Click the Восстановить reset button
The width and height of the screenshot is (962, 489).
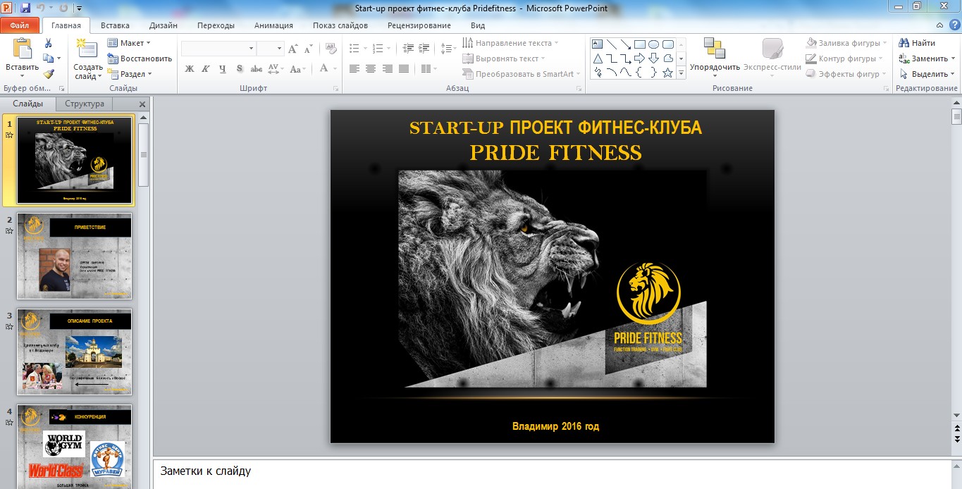140,58
